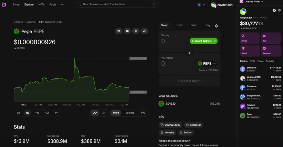
Task: Select the 1W time range
Action: coord(37,113)
